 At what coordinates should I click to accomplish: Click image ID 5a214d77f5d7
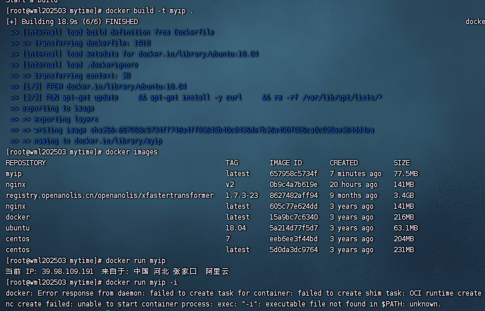[294, 228]
